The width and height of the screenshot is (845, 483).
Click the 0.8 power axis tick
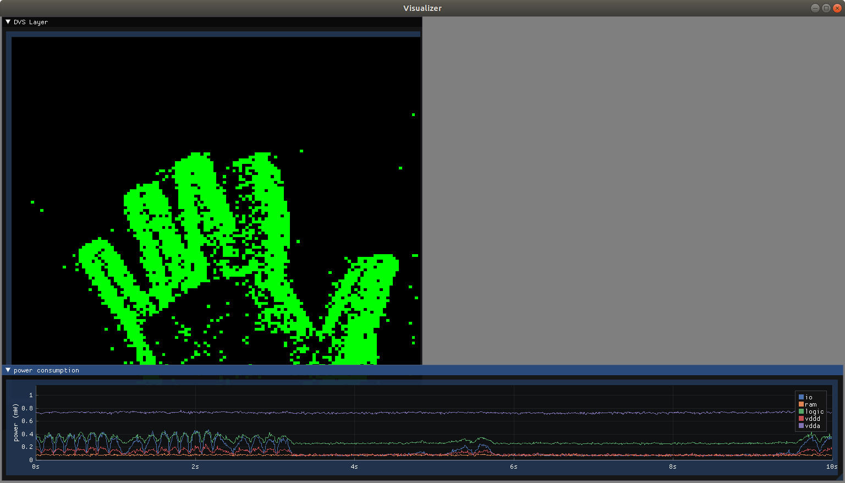tap(28, 408)
